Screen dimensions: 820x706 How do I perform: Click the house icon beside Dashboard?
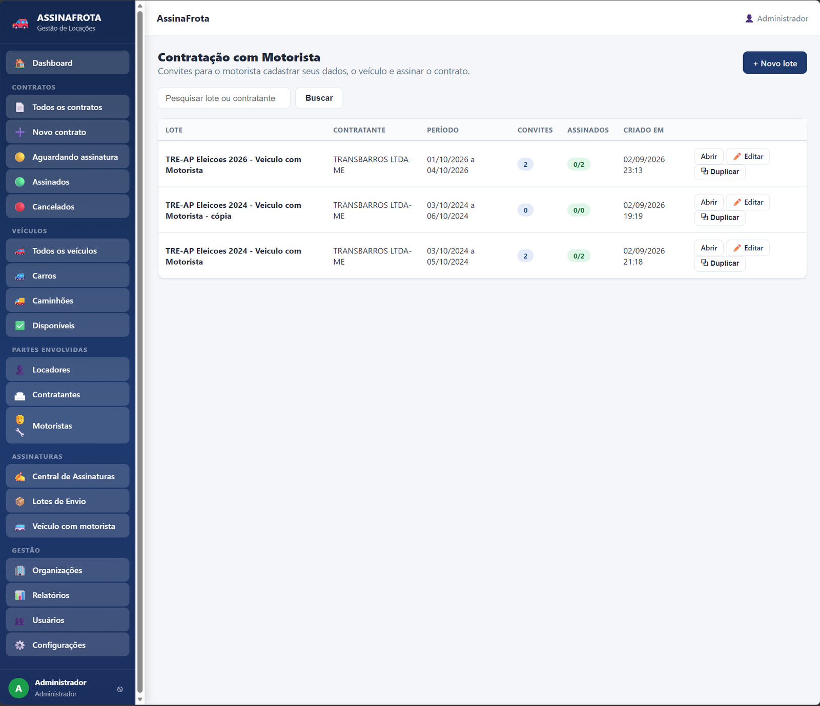(x=20, y=63)
